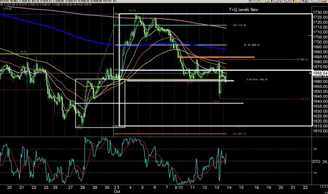Select the 1610.00 price axis label
This screenshot has width=328, height=194.
320,131
